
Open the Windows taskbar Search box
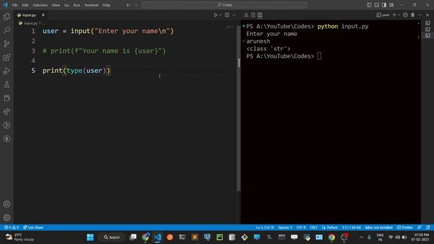[112, 237]
